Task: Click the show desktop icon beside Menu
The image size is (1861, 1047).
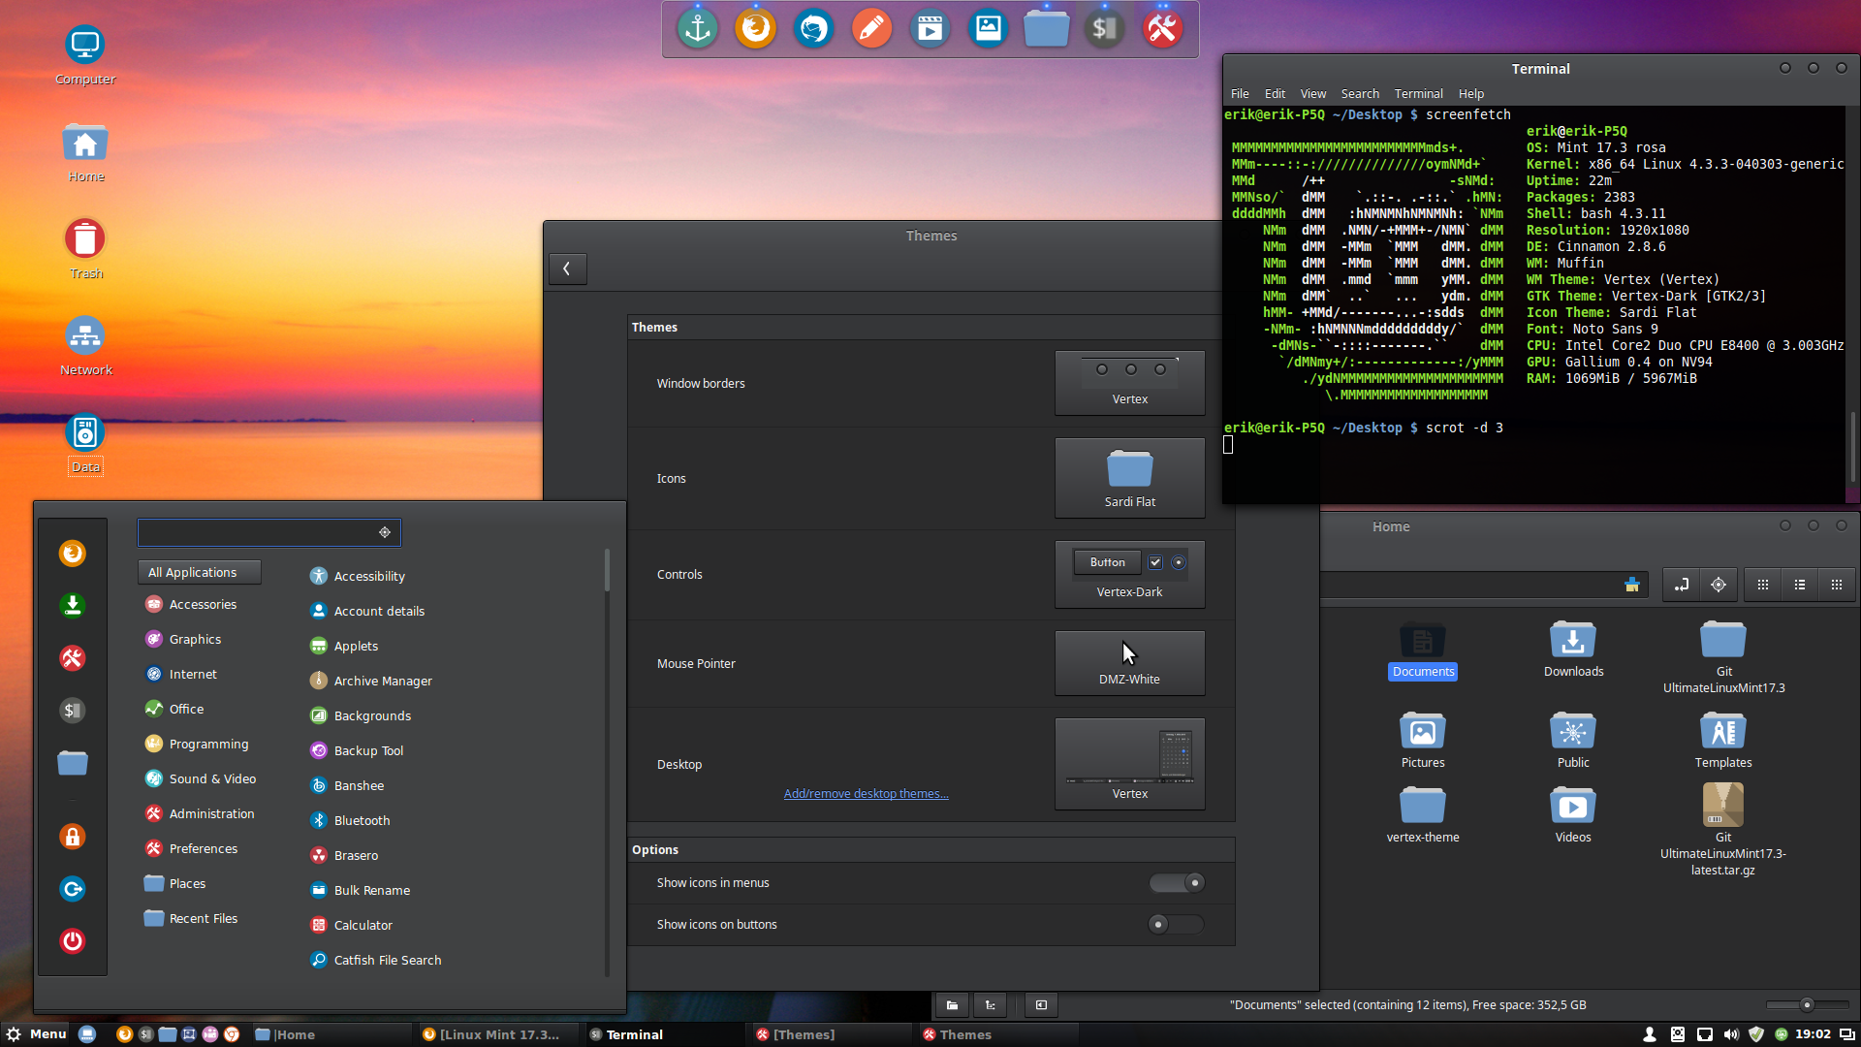Action: [87, 1034]
